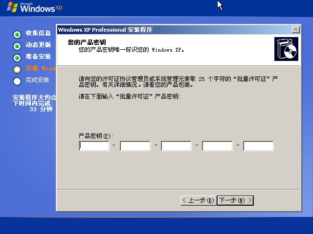Close the Windows XP Professional setup dialog
Image resolution: width=313 pixels, height=234 pixels.
(x=295, y=30)
